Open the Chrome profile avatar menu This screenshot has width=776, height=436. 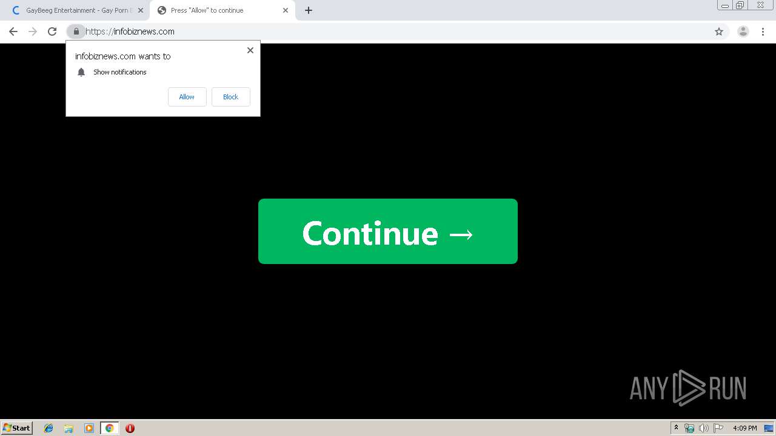click(743, 31)
